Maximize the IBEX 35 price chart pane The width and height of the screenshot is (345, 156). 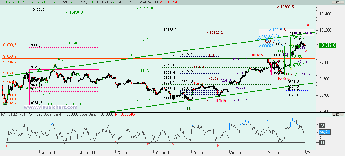338,2
